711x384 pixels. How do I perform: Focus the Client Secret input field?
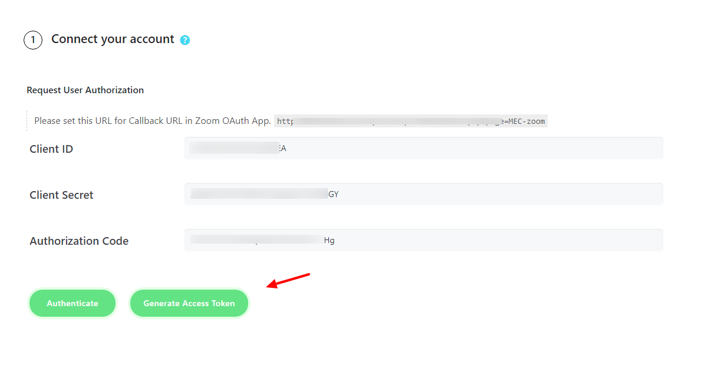click(424, 194)
